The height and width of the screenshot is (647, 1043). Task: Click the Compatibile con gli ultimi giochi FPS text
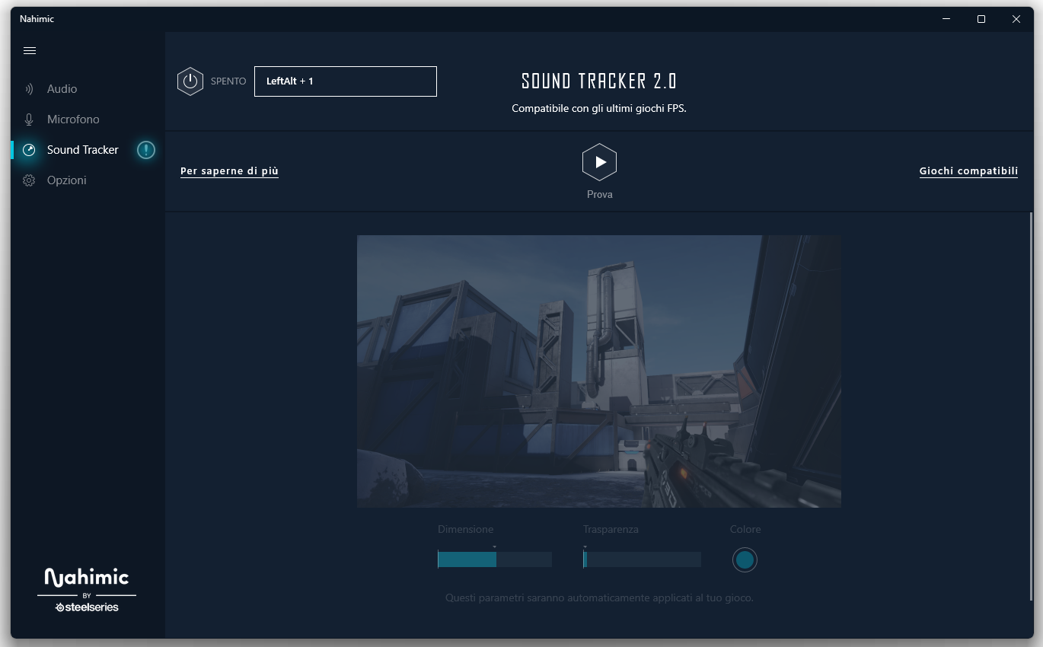tap(599, 109)
